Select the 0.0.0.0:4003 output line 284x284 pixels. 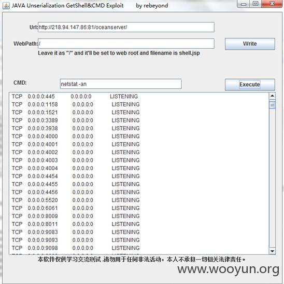click(76, 160)
